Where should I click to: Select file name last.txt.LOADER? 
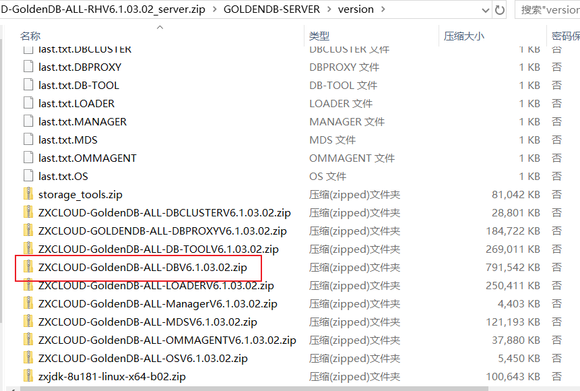pyautogui.click(x=77, y=103)
